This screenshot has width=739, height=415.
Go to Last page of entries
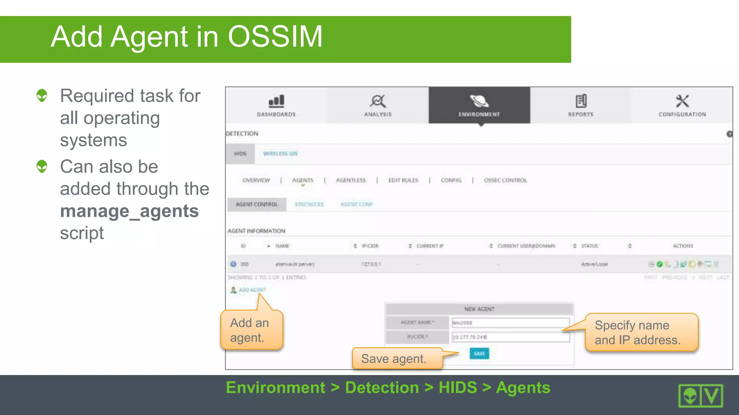coord(723,277)
